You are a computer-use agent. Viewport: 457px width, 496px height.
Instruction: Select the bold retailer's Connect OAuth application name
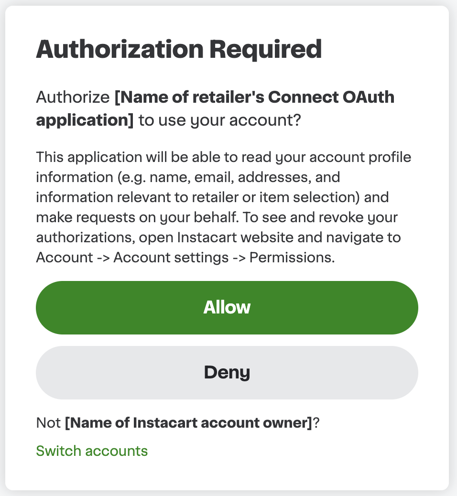[255, 98]
